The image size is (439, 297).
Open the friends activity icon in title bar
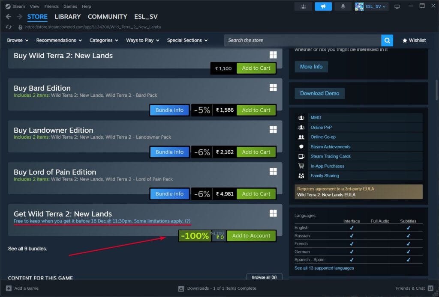click(303, 6)
